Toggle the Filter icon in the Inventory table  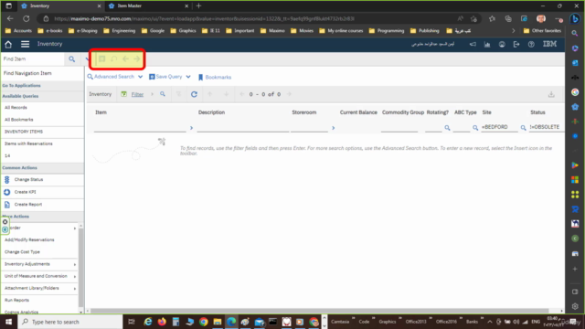[124, 94]
